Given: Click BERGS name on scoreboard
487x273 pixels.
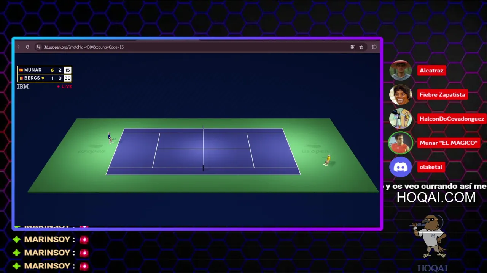Looking at the screenshot, I should click(32, 78).
